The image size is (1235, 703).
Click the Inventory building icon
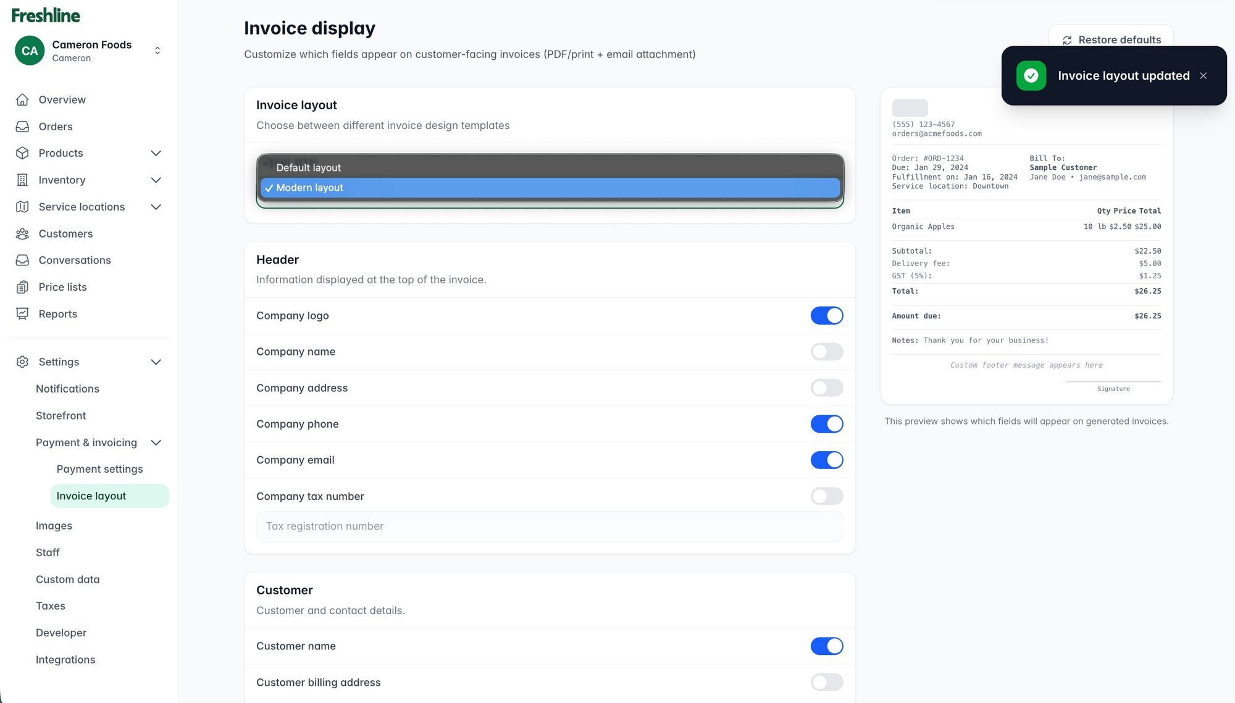[x=22, y=180]
